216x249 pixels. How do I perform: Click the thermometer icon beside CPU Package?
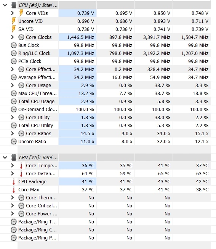pyautogui.click(x=14, y=182)
